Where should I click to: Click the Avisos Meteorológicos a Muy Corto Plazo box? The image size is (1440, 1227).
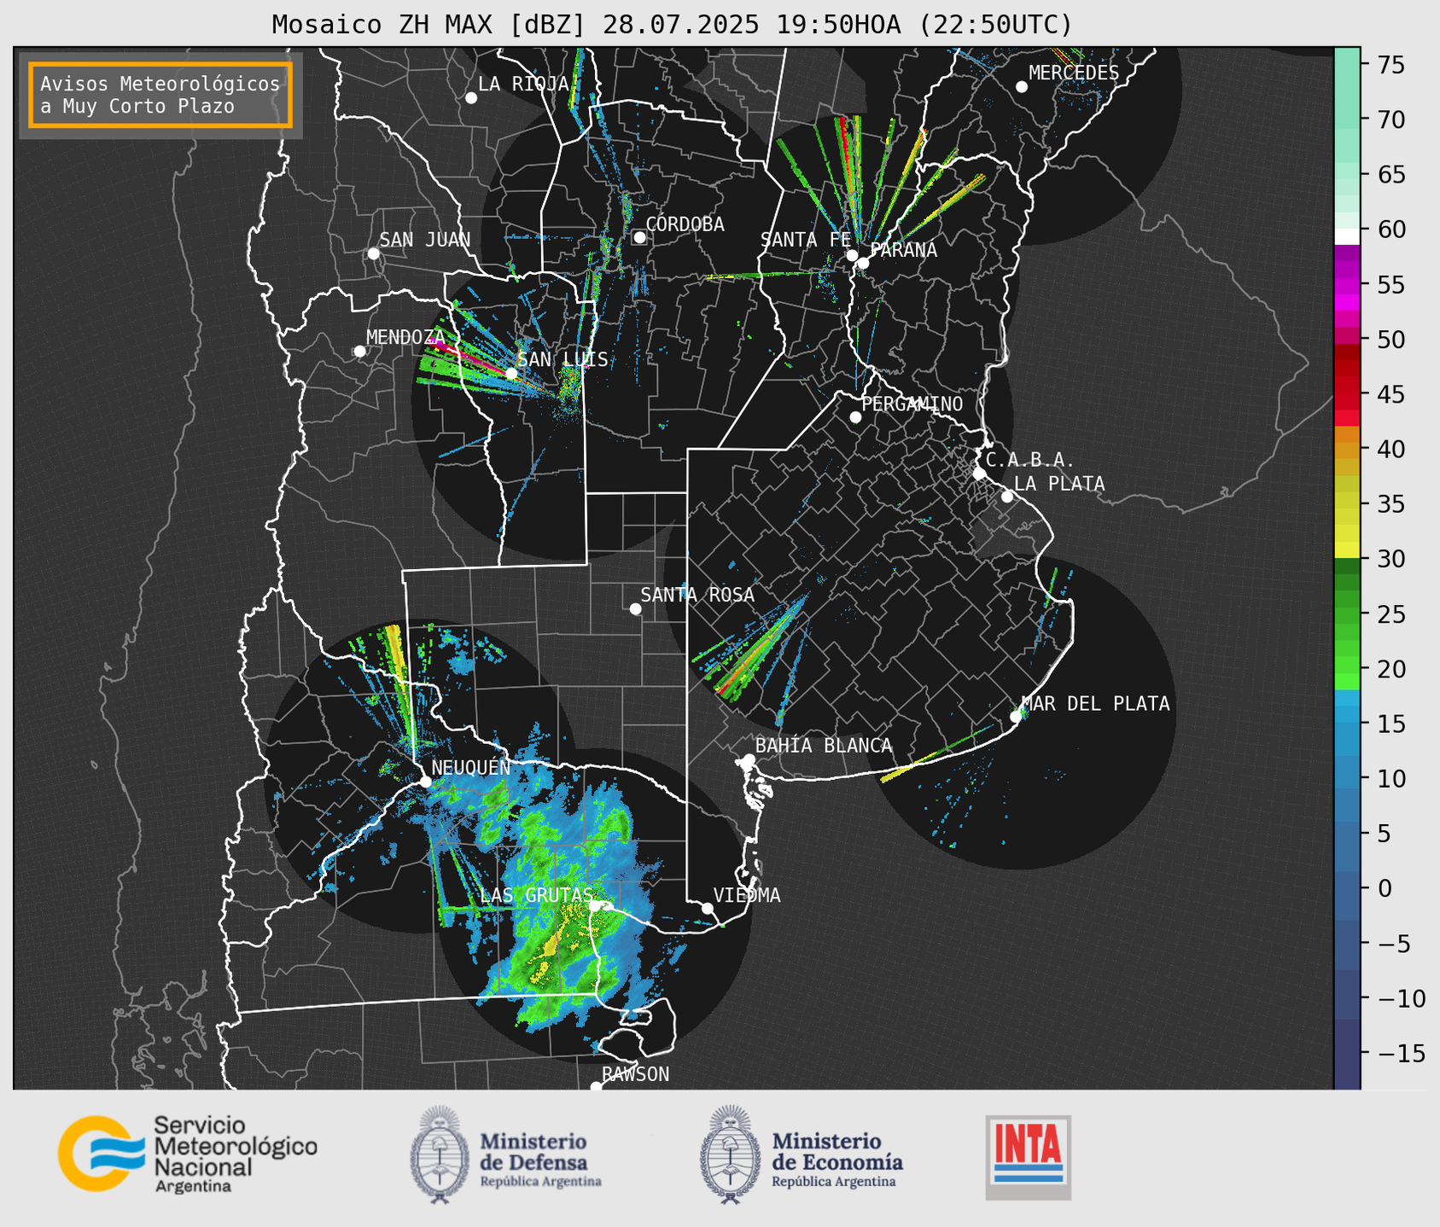pos(160,95)
